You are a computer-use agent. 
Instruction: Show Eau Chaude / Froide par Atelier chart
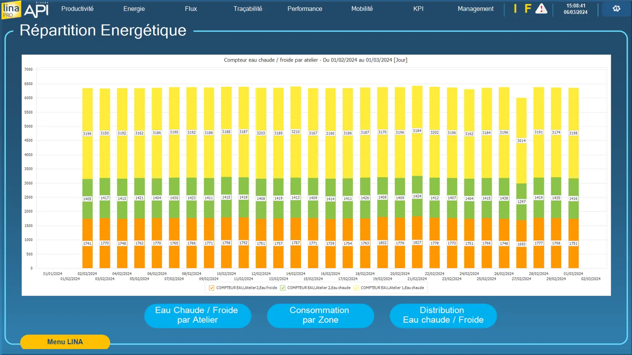coord(197,315)
